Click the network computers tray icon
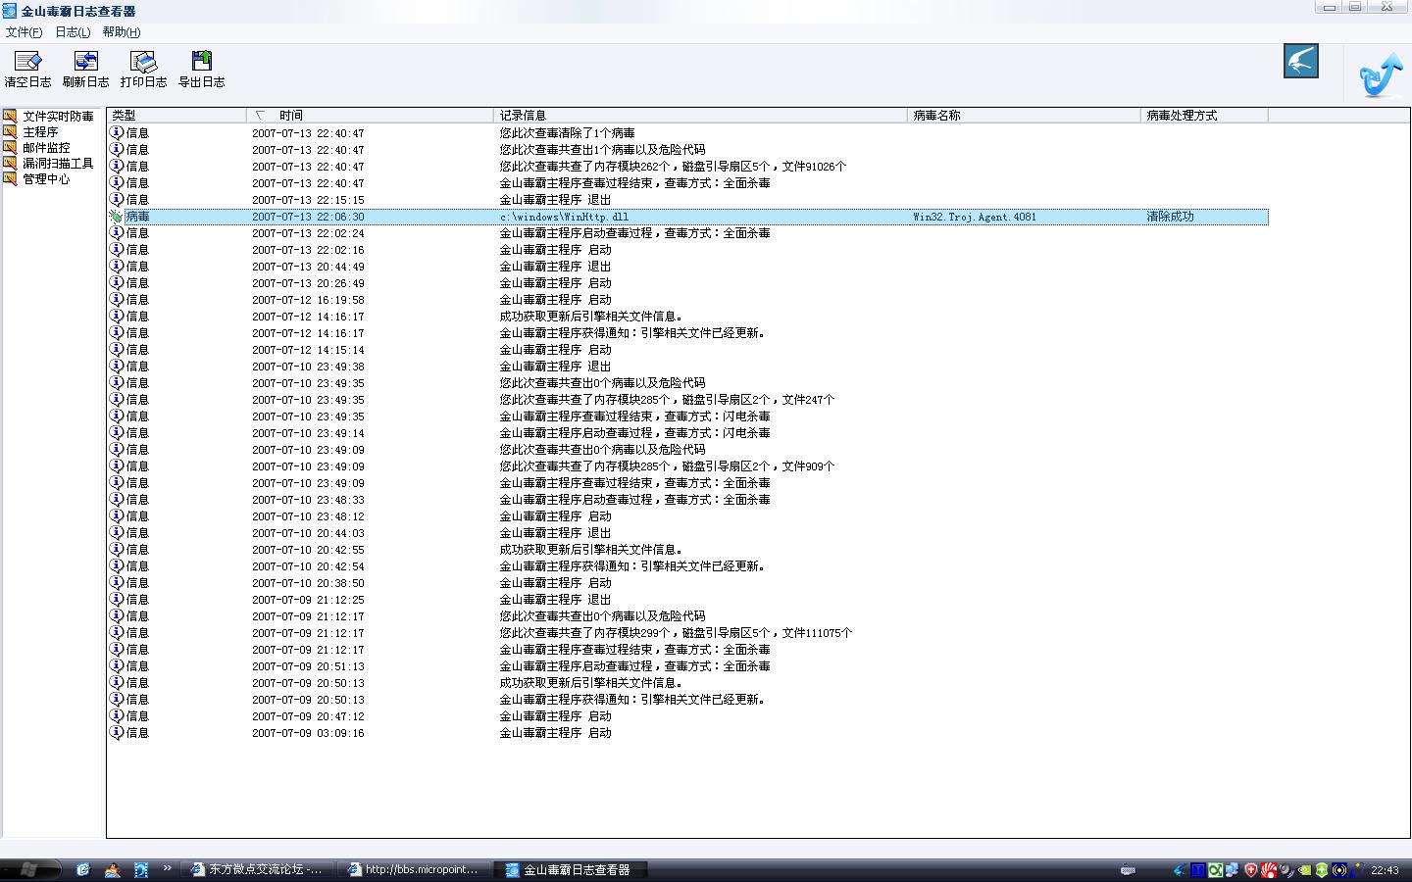The width and height of the screenshot is (1412, 882). (x=1232, y=870)
